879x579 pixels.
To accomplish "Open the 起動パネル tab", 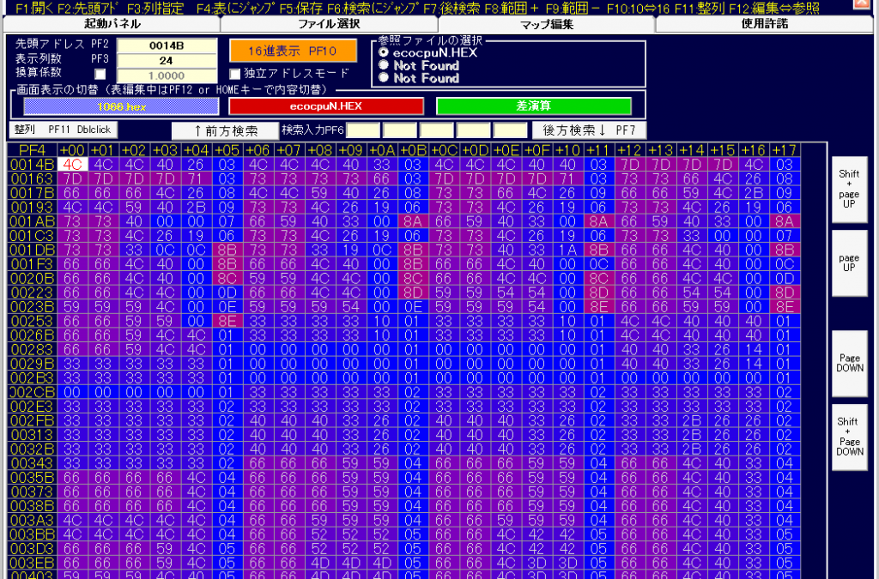I will 112,24.
